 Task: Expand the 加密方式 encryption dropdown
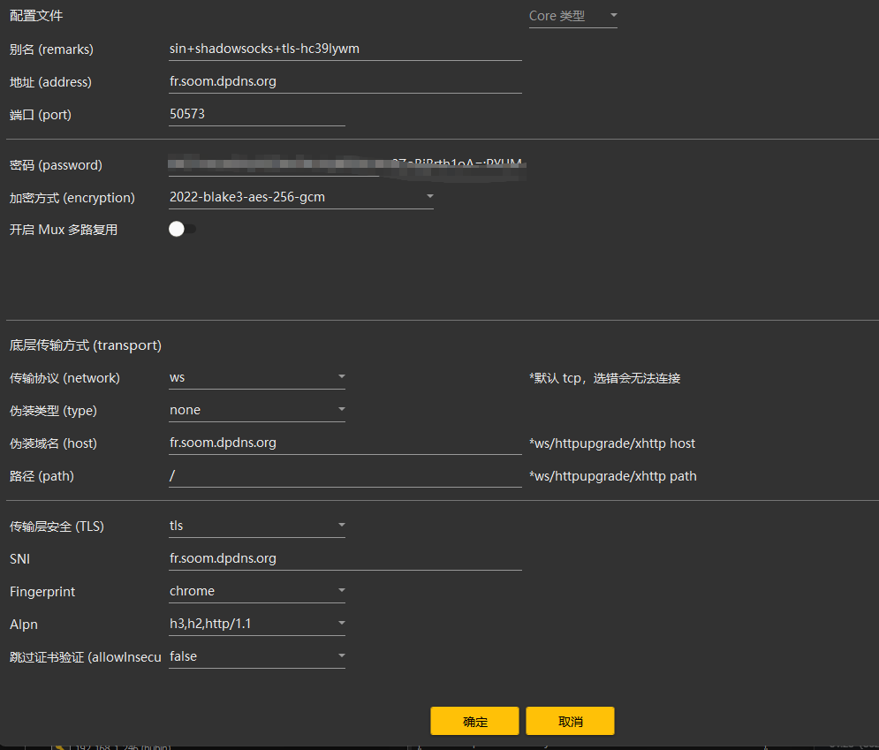pyautogui.click(x=300, y=197)
